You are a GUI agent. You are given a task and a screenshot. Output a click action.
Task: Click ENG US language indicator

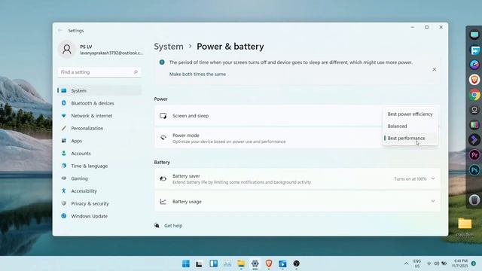pyautogui.click(x=417, y=263)
